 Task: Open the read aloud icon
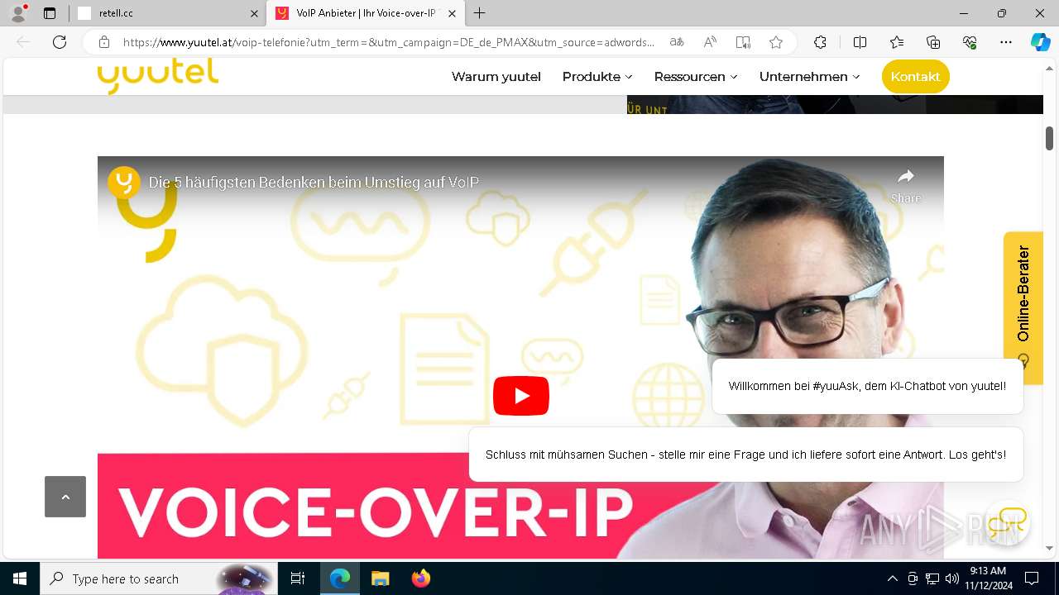710,42
